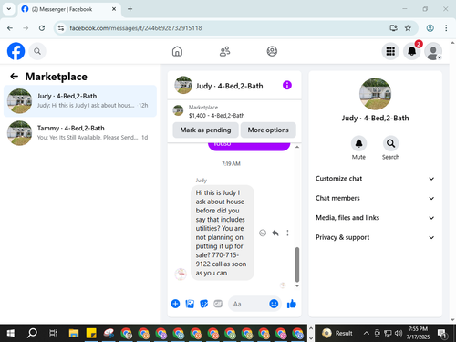The width and height of the screenshot is (456, 342).
Task: Click the browser back arrow
Action: pos(10,28)
